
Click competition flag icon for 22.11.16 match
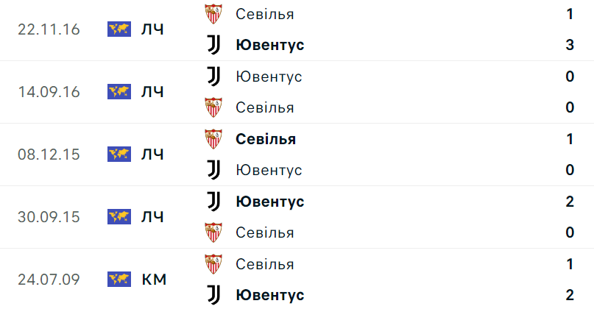pos(119,29)
